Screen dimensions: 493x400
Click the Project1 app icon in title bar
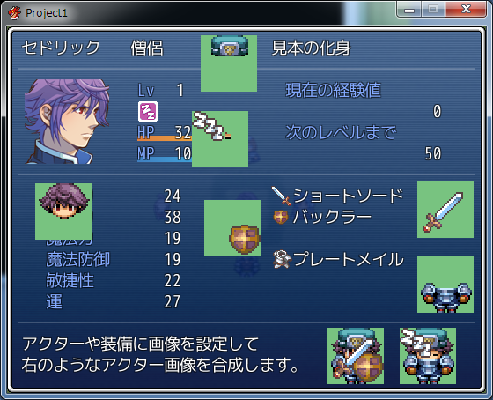pos(15,13)
